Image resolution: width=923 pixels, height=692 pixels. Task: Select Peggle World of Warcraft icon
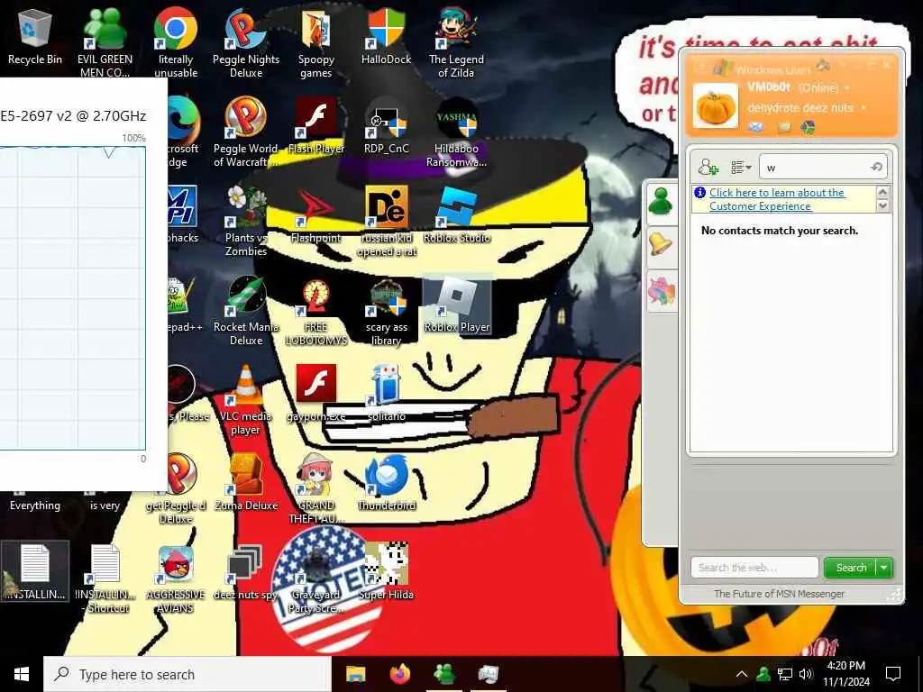tap(246, 132)
